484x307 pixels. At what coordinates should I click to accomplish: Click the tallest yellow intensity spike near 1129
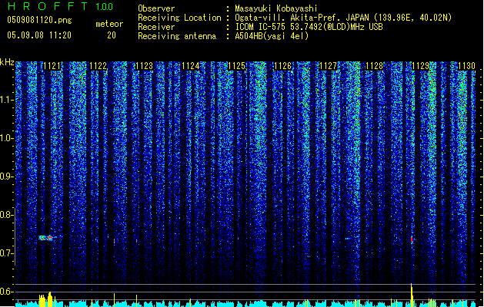click(x=412, y=295)
